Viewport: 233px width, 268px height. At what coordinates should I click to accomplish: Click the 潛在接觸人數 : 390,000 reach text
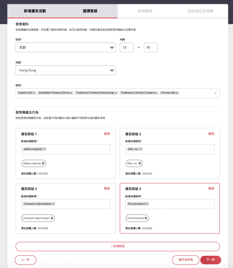click(34, 174)
